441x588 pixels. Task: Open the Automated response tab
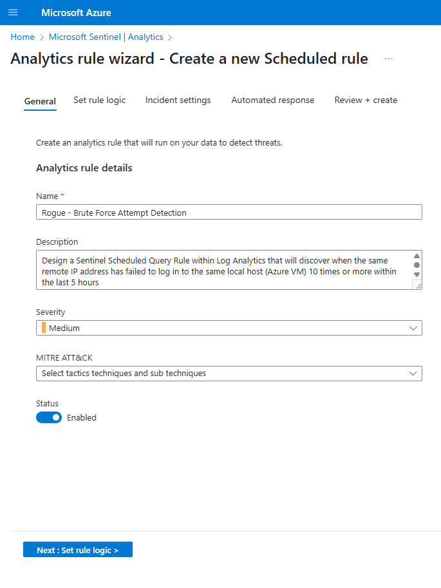click(x=272, y=100)
